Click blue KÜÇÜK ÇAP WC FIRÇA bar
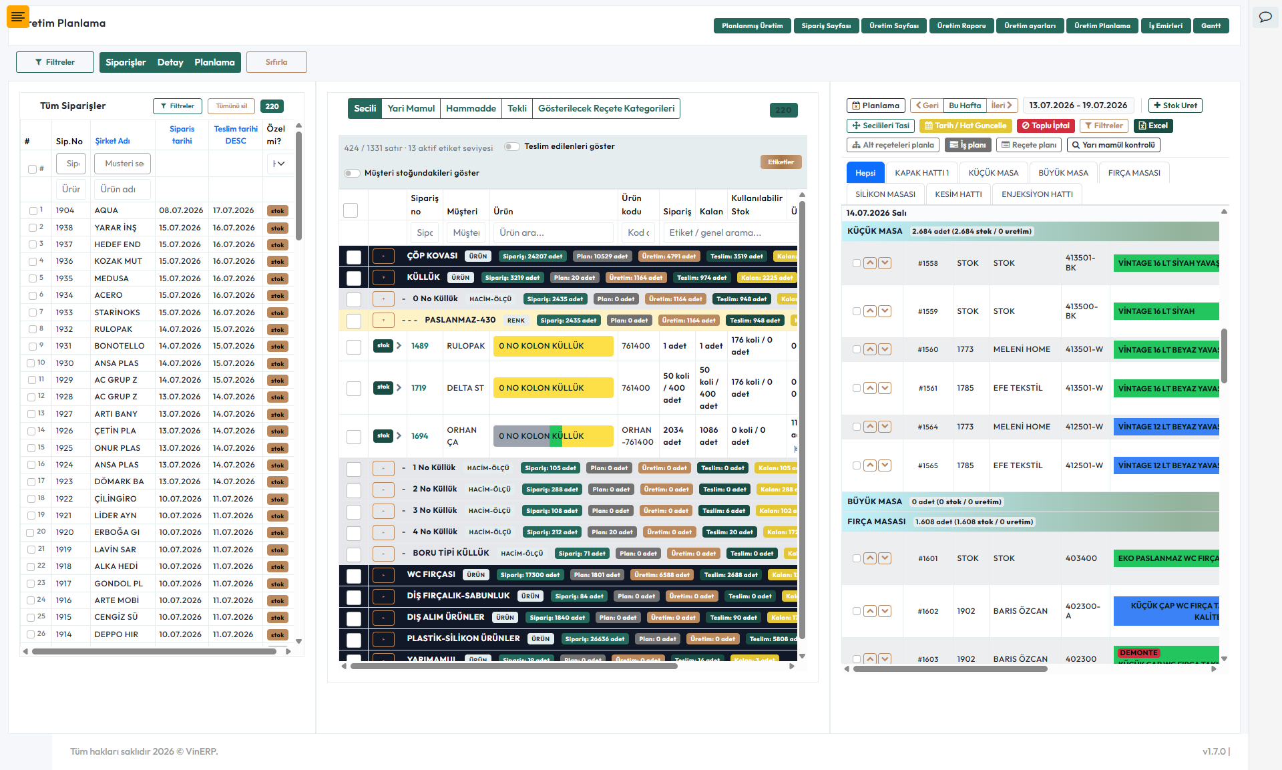This screenshot has height=770, width=1282. (x=1166, y=611)
